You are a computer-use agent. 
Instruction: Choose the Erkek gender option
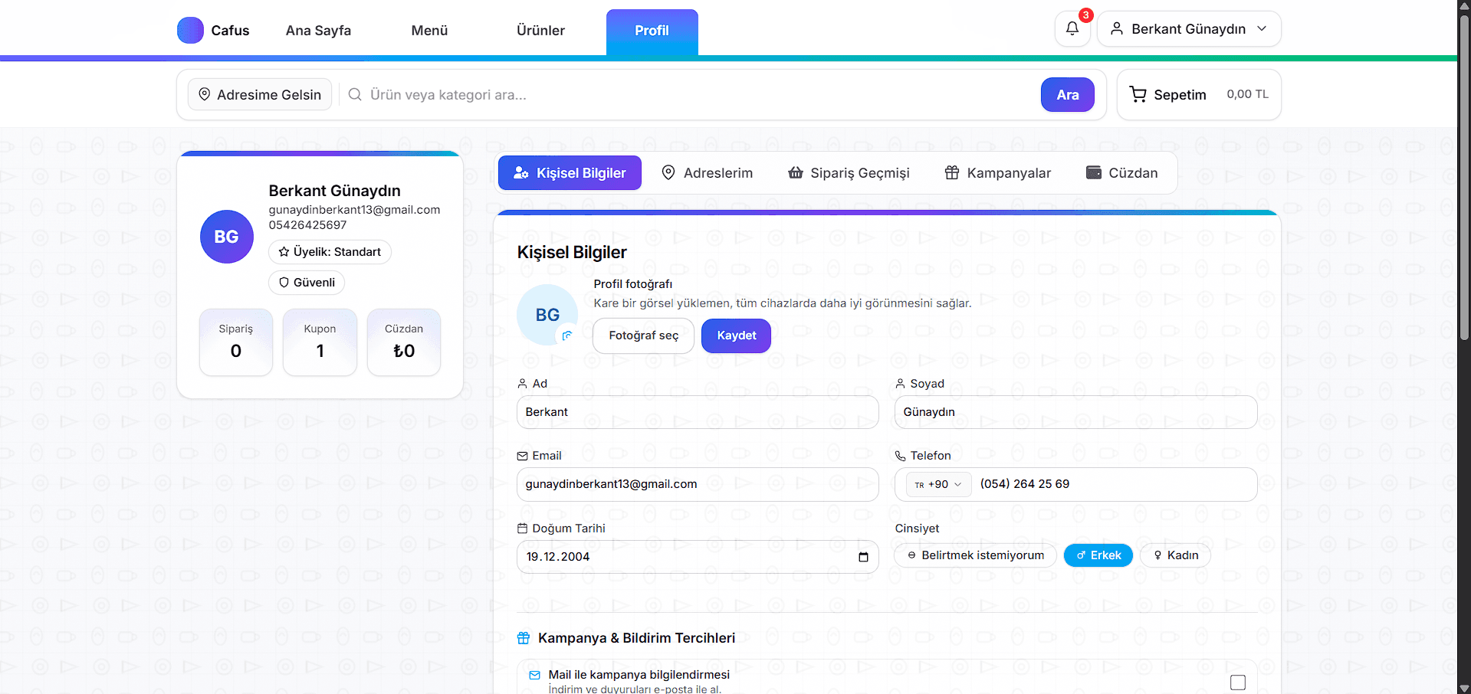pyautogui.click(x=1098, y=555)
